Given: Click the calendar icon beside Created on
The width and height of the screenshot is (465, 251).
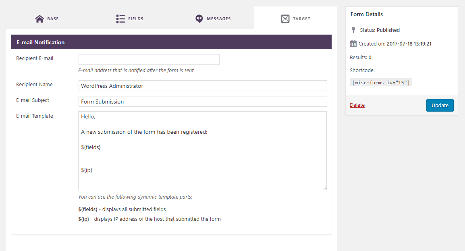Looking at the screenshot, I should [x=353, y=44].
